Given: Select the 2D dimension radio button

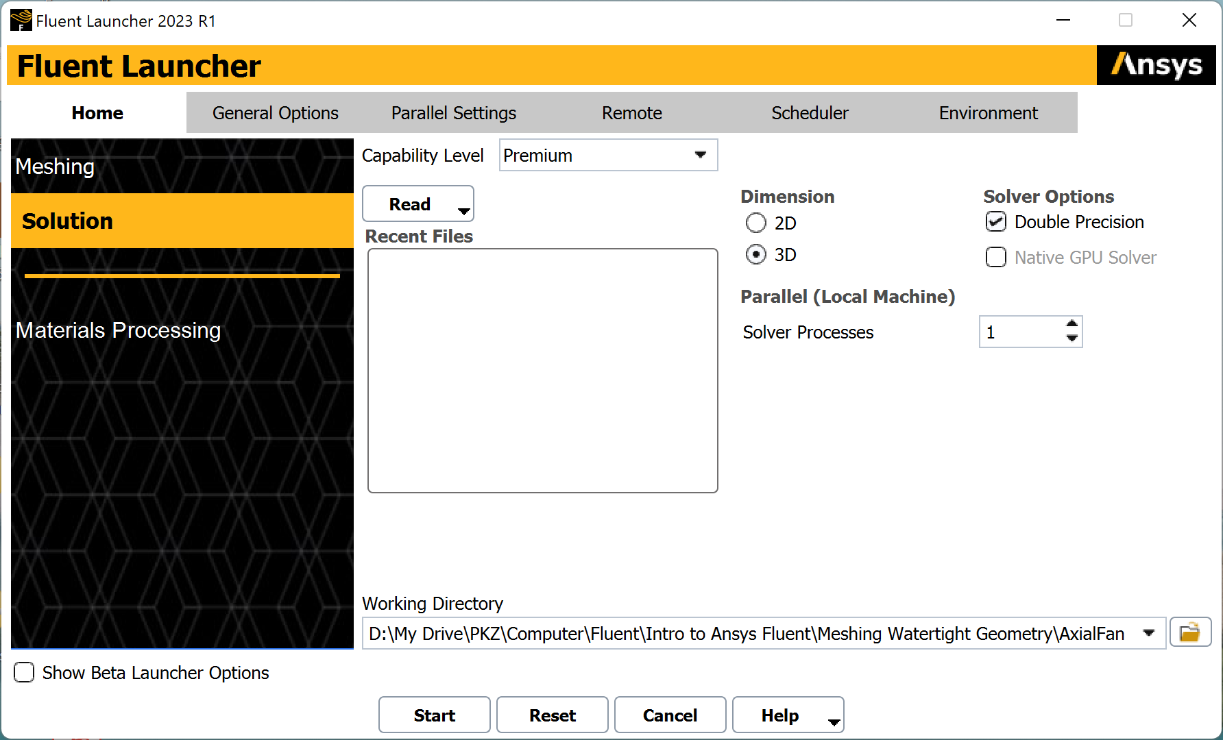Looking at the screenshot, I should (755, 223).
